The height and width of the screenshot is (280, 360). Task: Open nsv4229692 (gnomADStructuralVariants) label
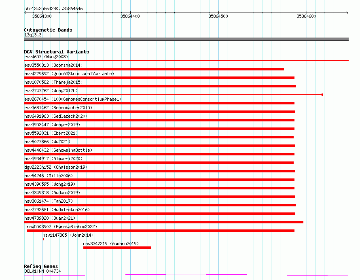(x=69, y=74)
